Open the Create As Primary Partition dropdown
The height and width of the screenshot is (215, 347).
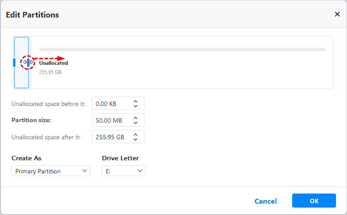pyautogui.click(x=50, y=171)
